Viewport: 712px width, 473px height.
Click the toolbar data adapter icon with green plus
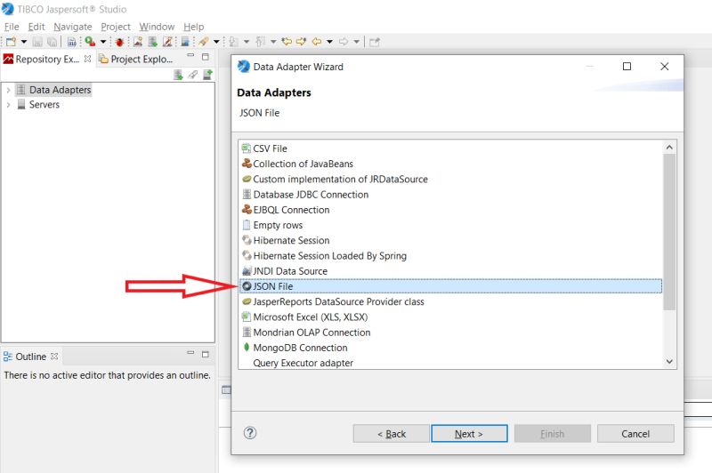[x=152, y=42]
